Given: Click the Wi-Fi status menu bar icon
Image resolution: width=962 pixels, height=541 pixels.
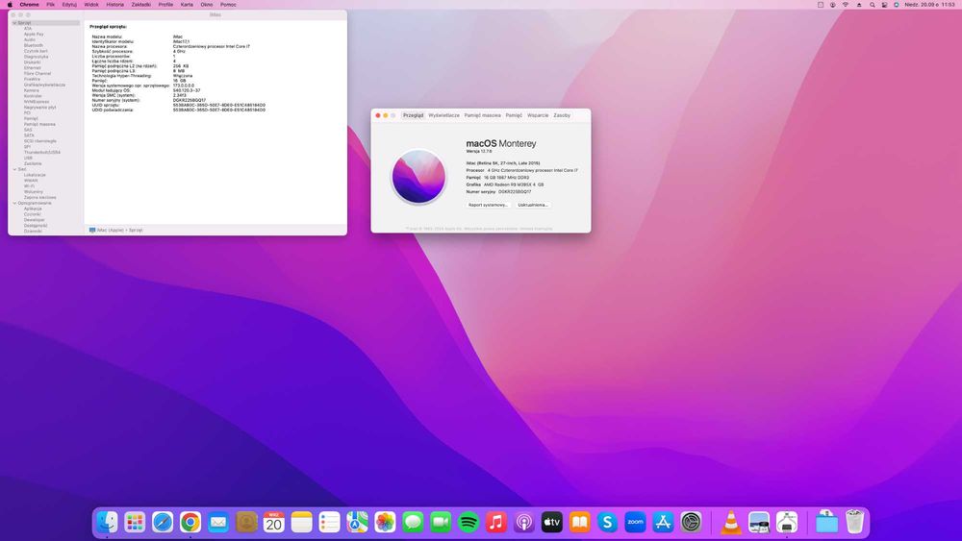Looking at the screenshot, I should (x=846, y=4).
